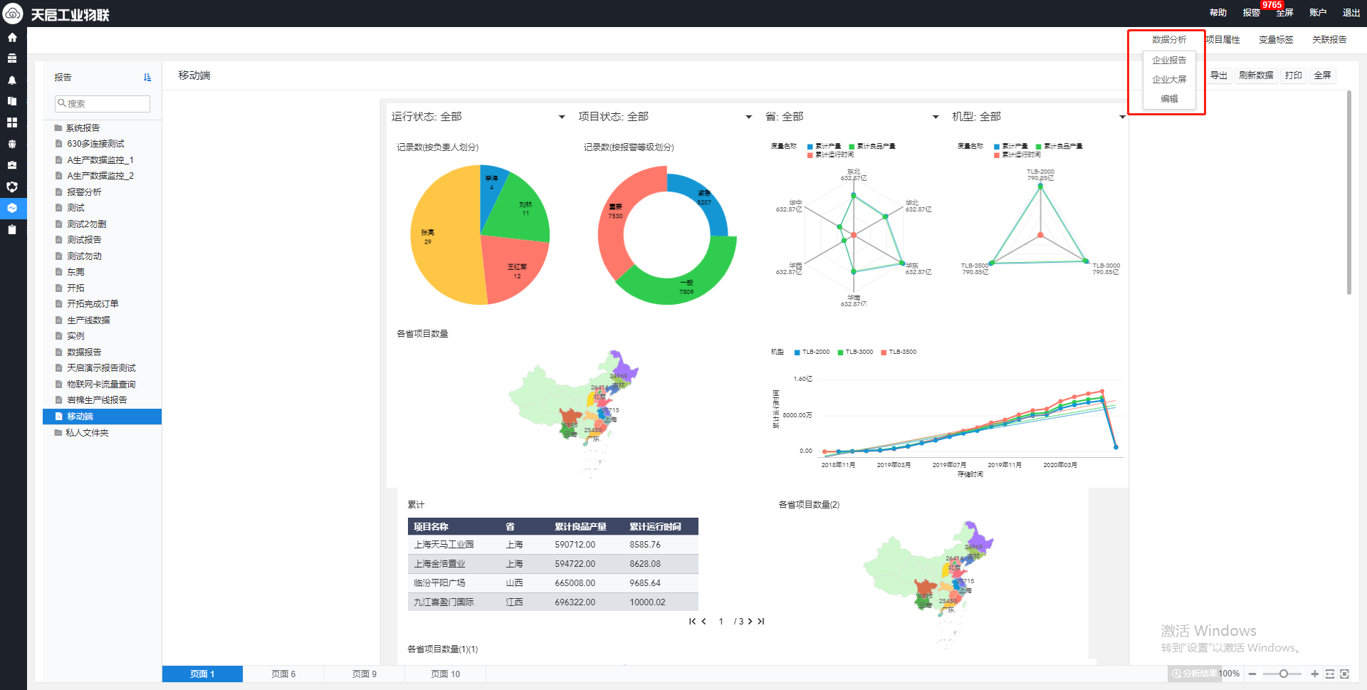Click the zoom out minus icon

(1252, 674)
